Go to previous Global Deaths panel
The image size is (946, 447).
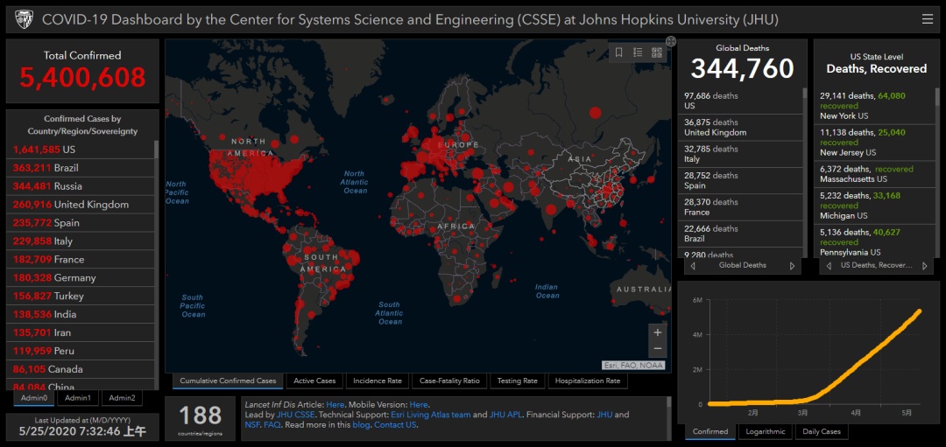click(693, 266)
